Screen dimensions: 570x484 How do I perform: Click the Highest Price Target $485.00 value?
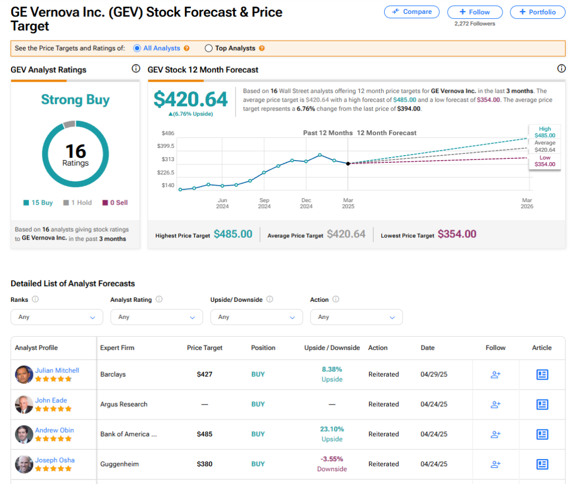click(233, 234)
